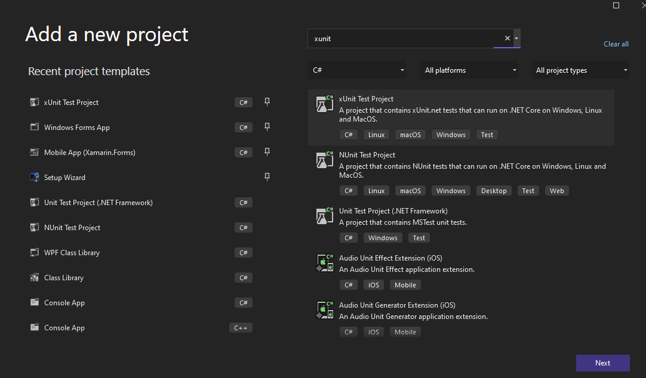
Task: Click the Audio Unit Generator Extension icon
Action: [324, 310]
